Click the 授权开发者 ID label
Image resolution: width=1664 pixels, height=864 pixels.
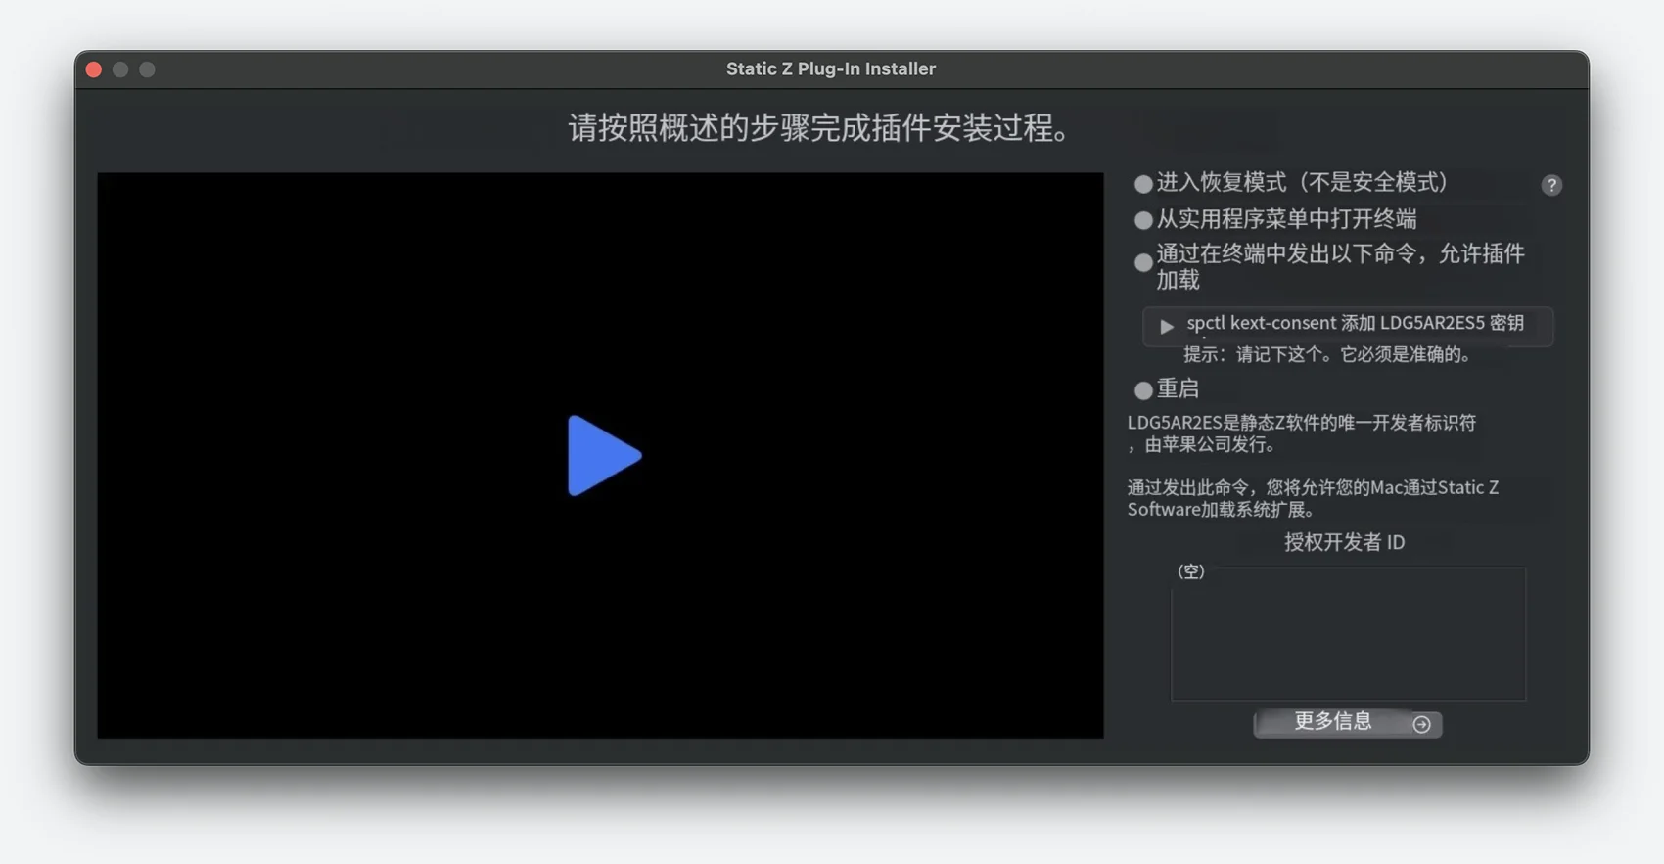(1345, 542)
